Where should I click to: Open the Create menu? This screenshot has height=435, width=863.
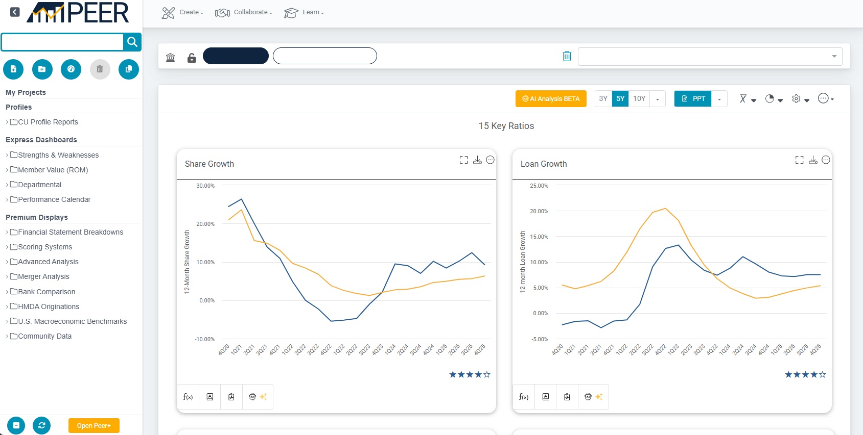(x=182, y=13)
